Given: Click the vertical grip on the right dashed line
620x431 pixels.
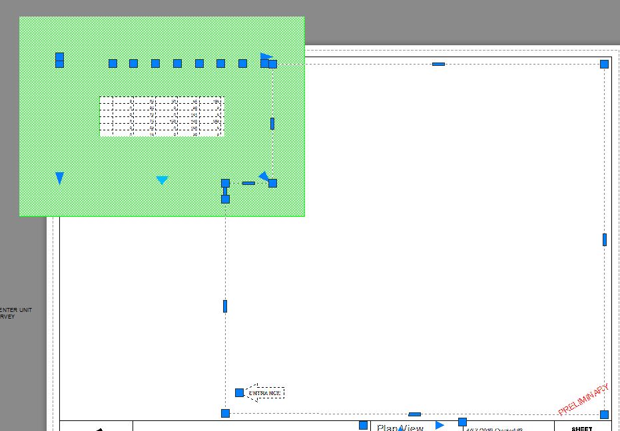Looking at the screenshot, I should (272, 124).
